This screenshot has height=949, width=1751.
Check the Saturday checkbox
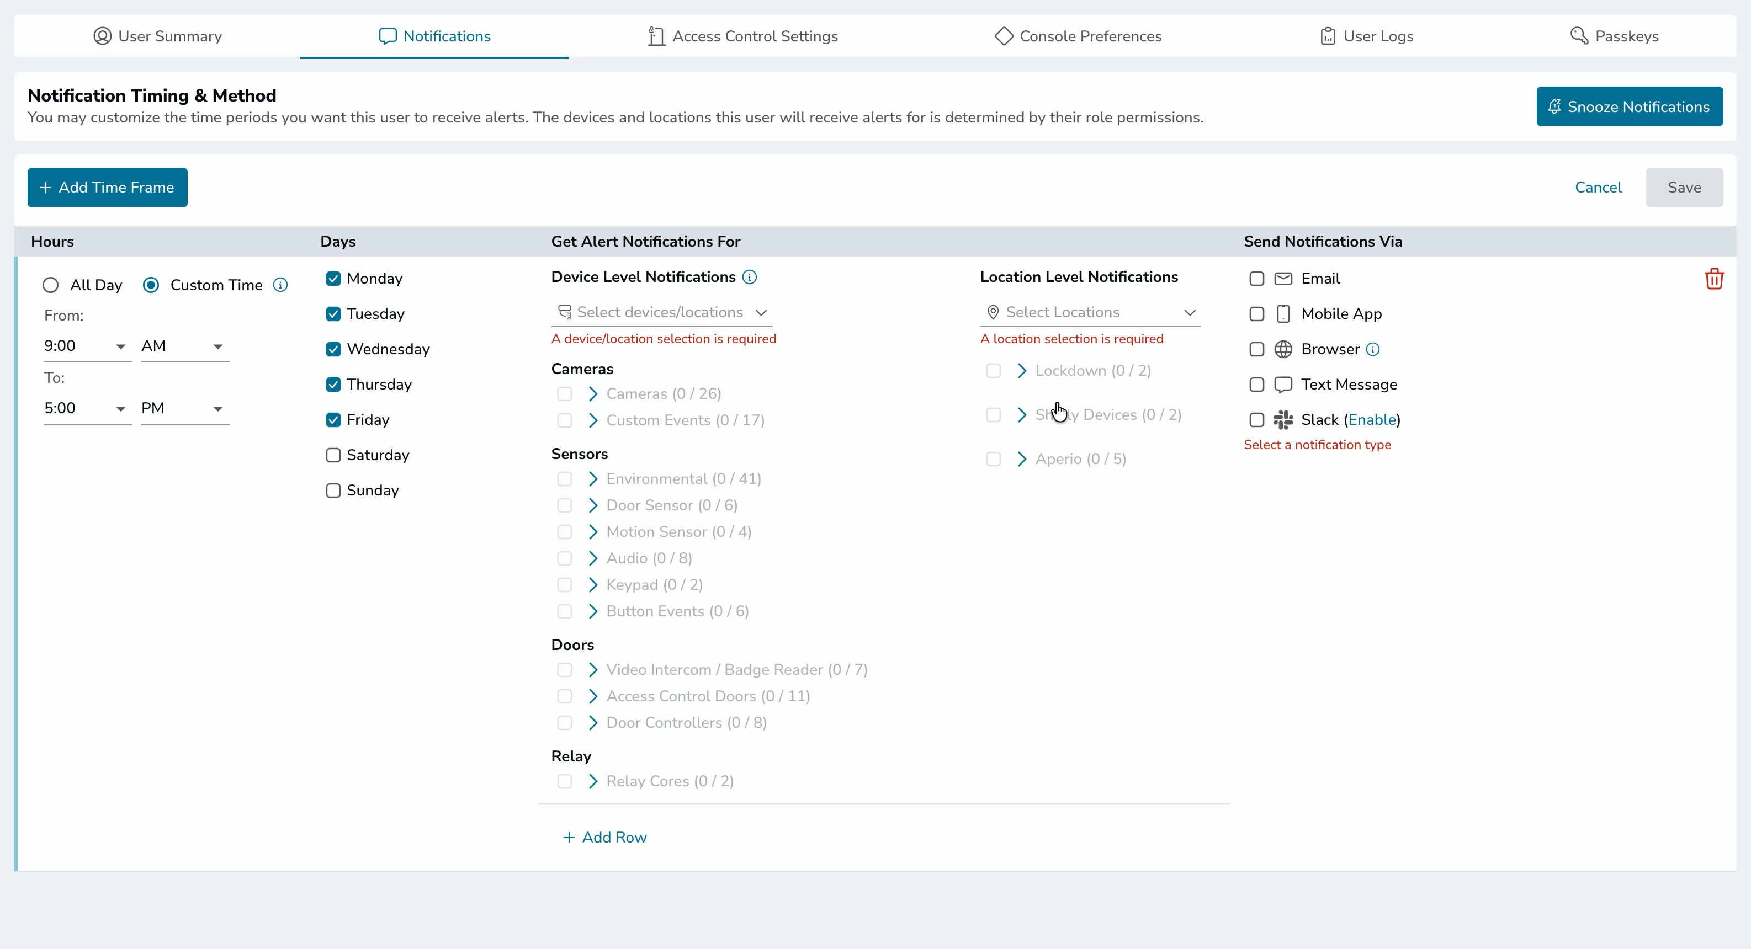point(333,455)
